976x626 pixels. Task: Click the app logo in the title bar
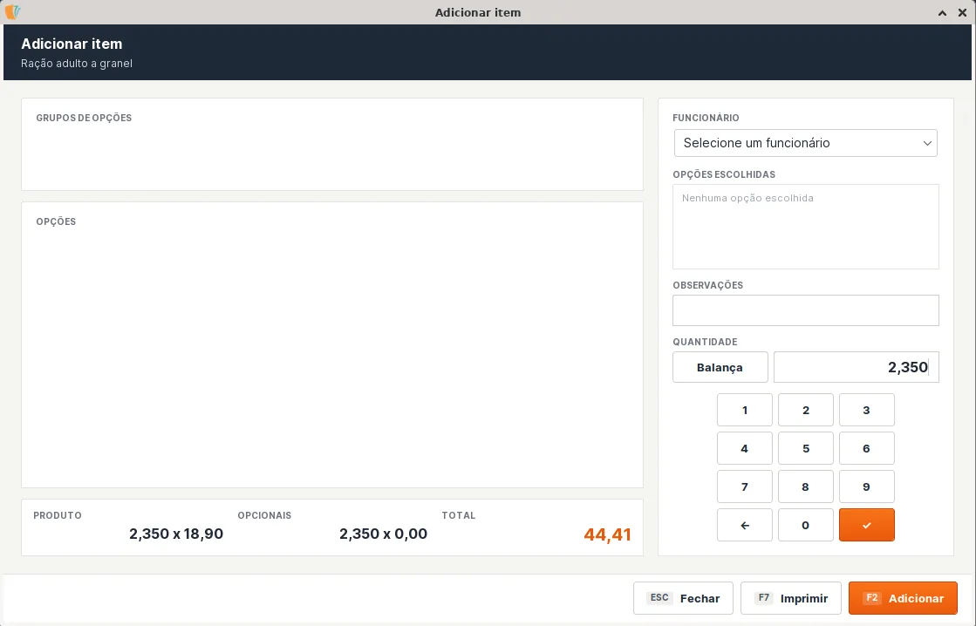tap(12, 12)
